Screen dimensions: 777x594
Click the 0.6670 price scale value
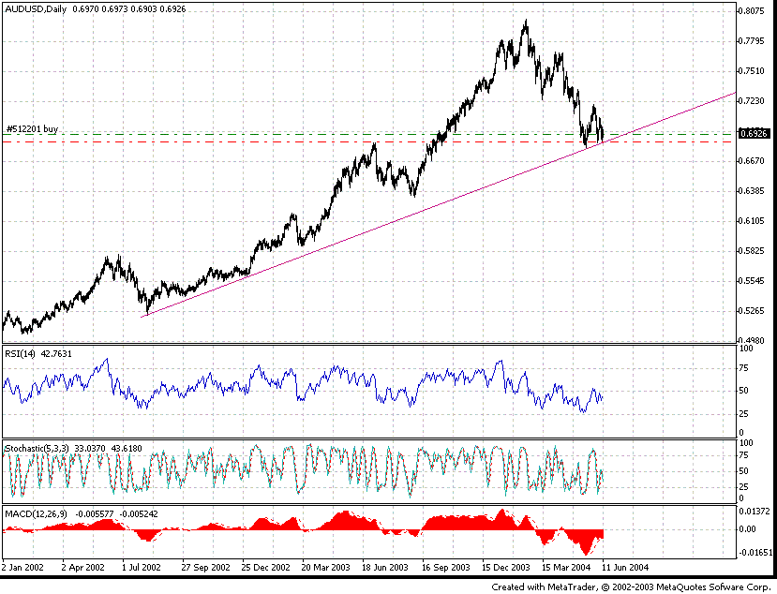click(x=753, y=161)
